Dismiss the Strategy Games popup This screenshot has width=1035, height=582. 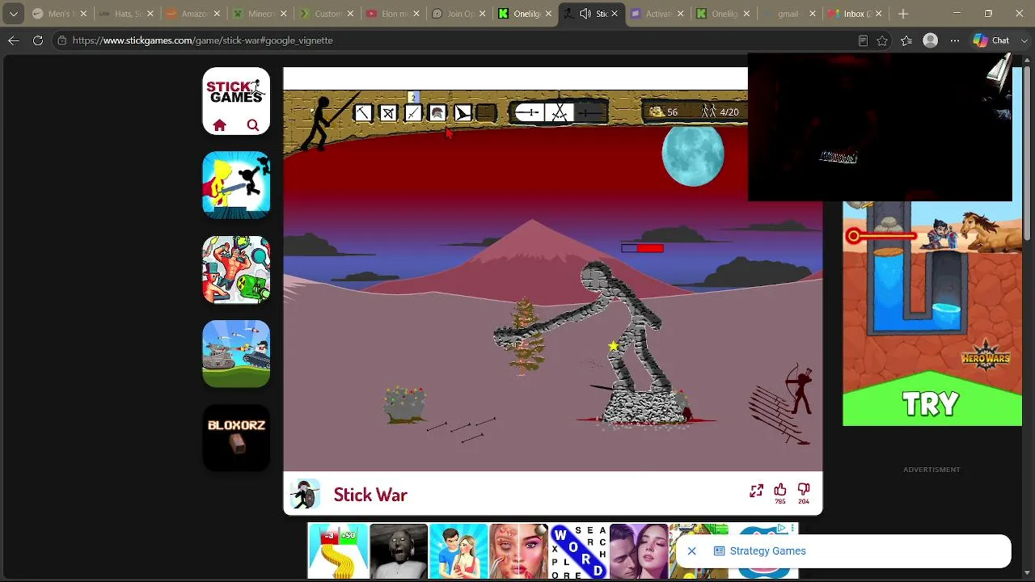691,551
